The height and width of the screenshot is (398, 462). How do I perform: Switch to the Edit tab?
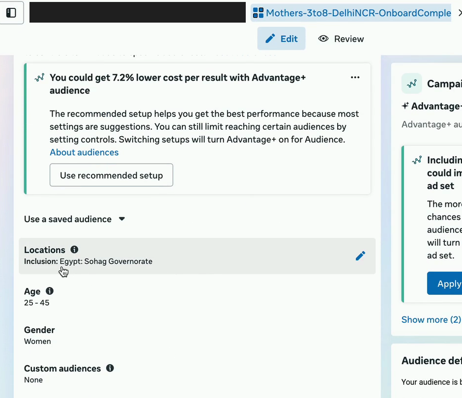pos(282,39)
